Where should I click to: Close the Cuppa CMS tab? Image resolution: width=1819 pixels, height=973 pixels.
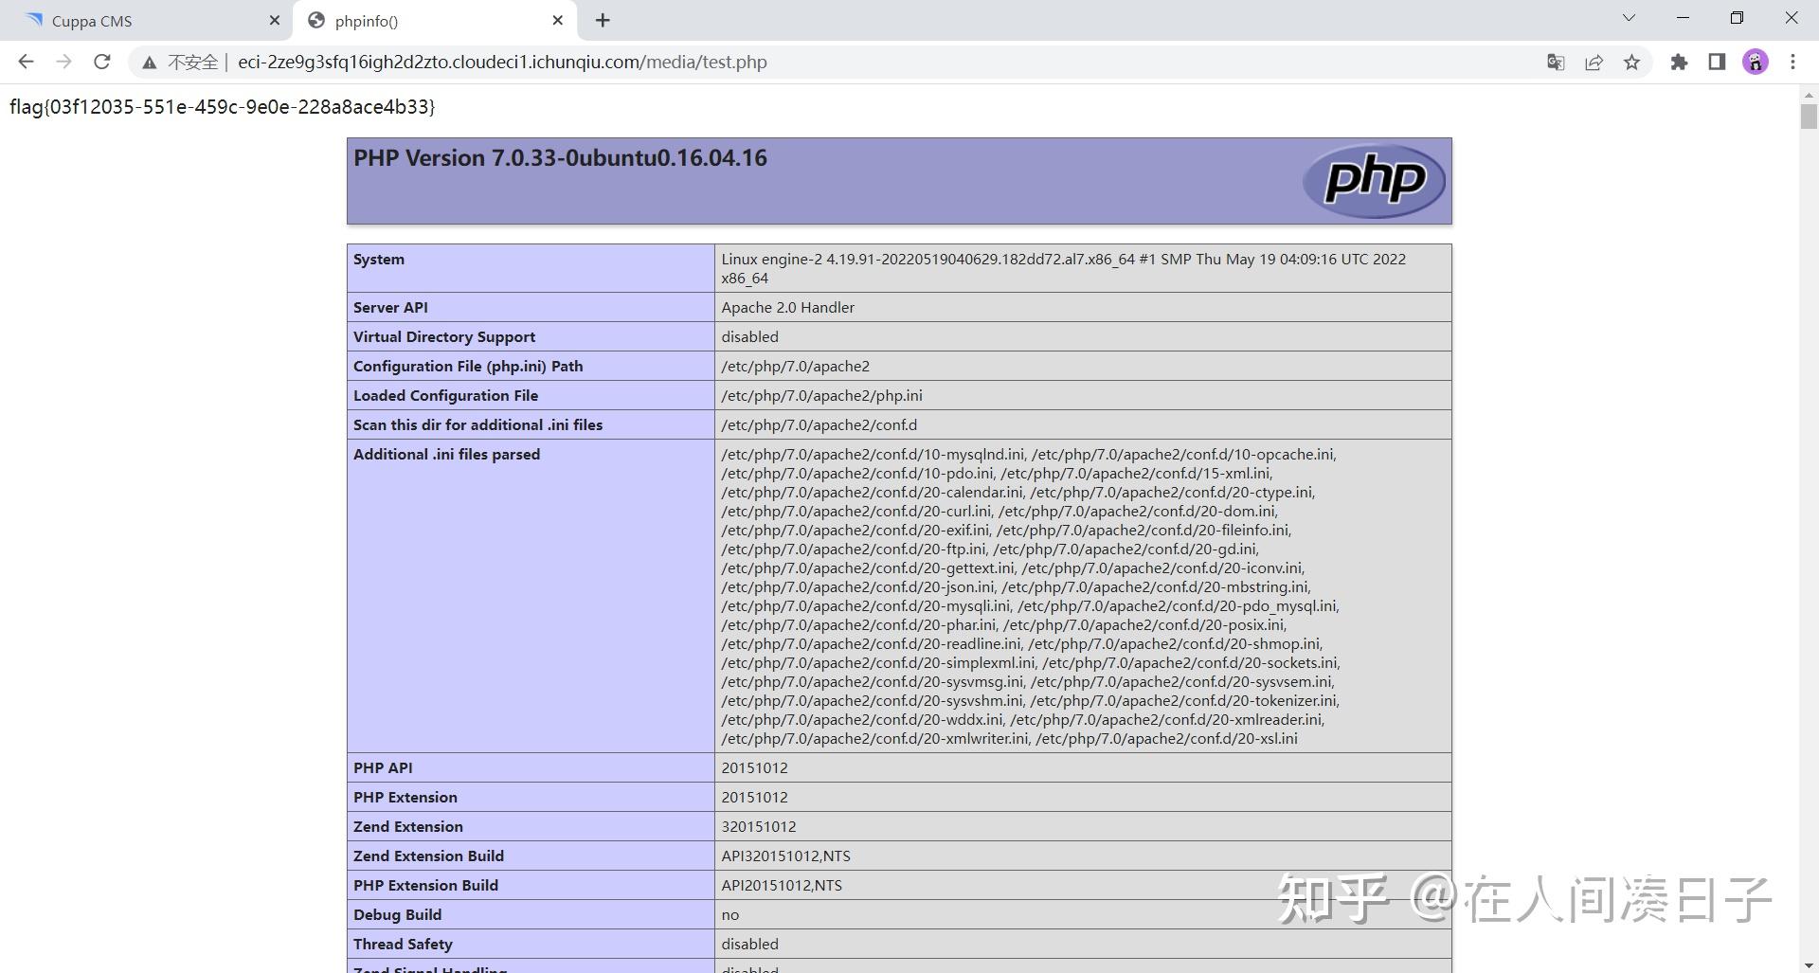[274, 20]
